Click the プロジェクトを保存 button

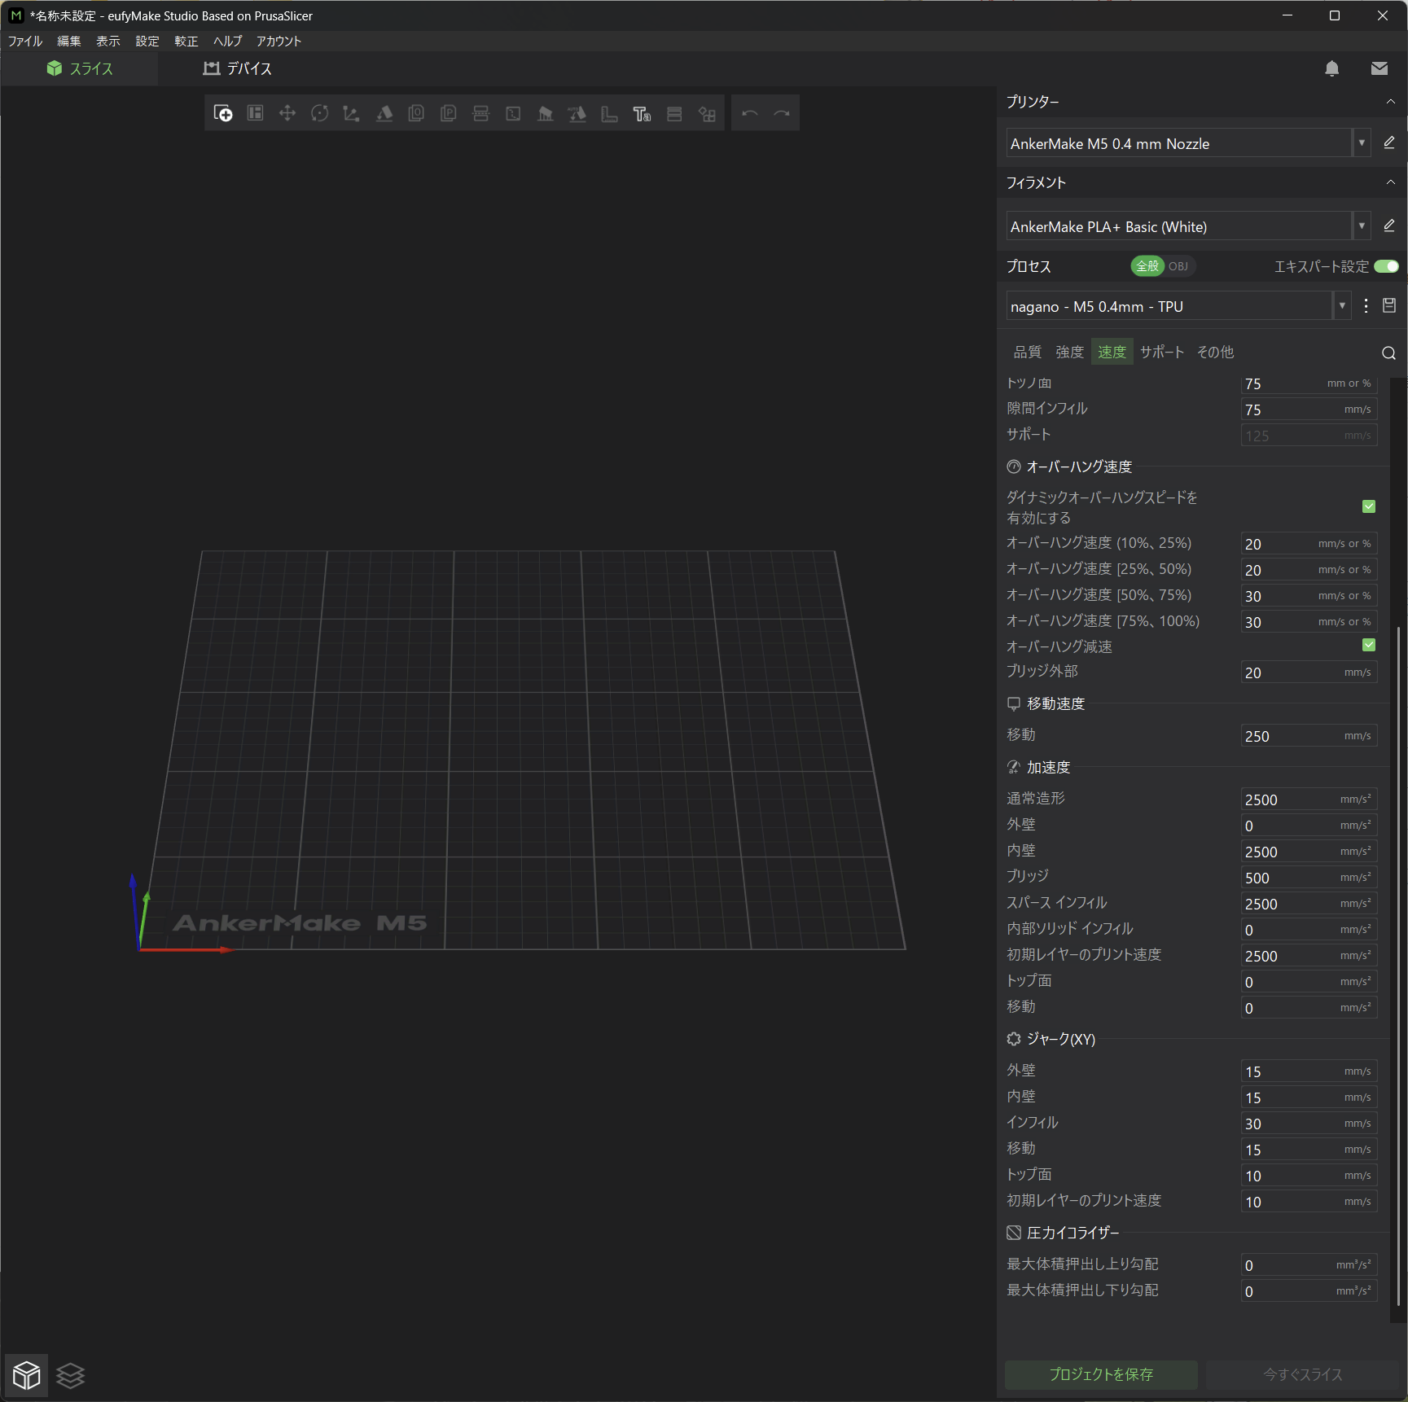coord(1100,1374)
